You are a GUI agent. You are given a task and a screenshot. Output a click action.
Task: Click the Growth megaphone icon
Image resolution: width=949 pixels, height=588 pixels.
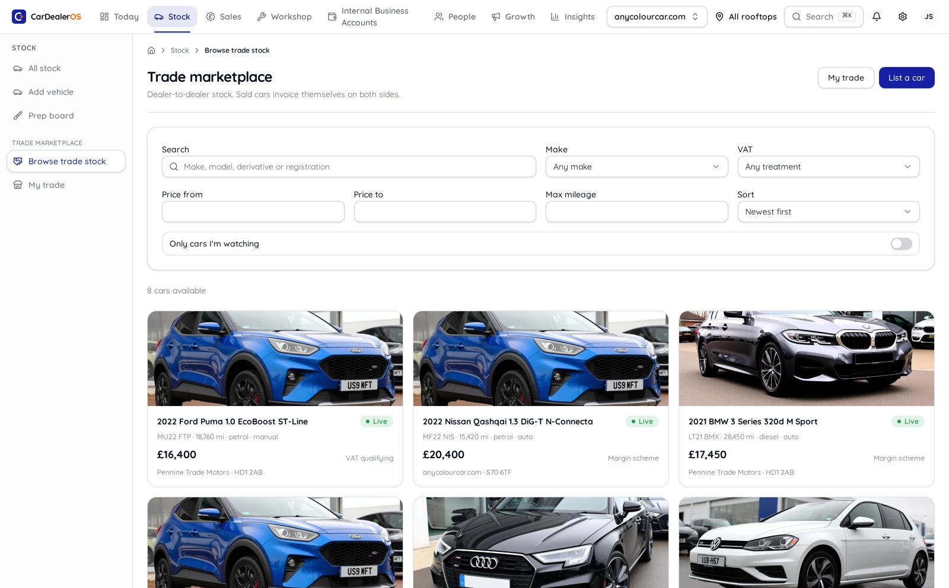click(x=496, y=17)
